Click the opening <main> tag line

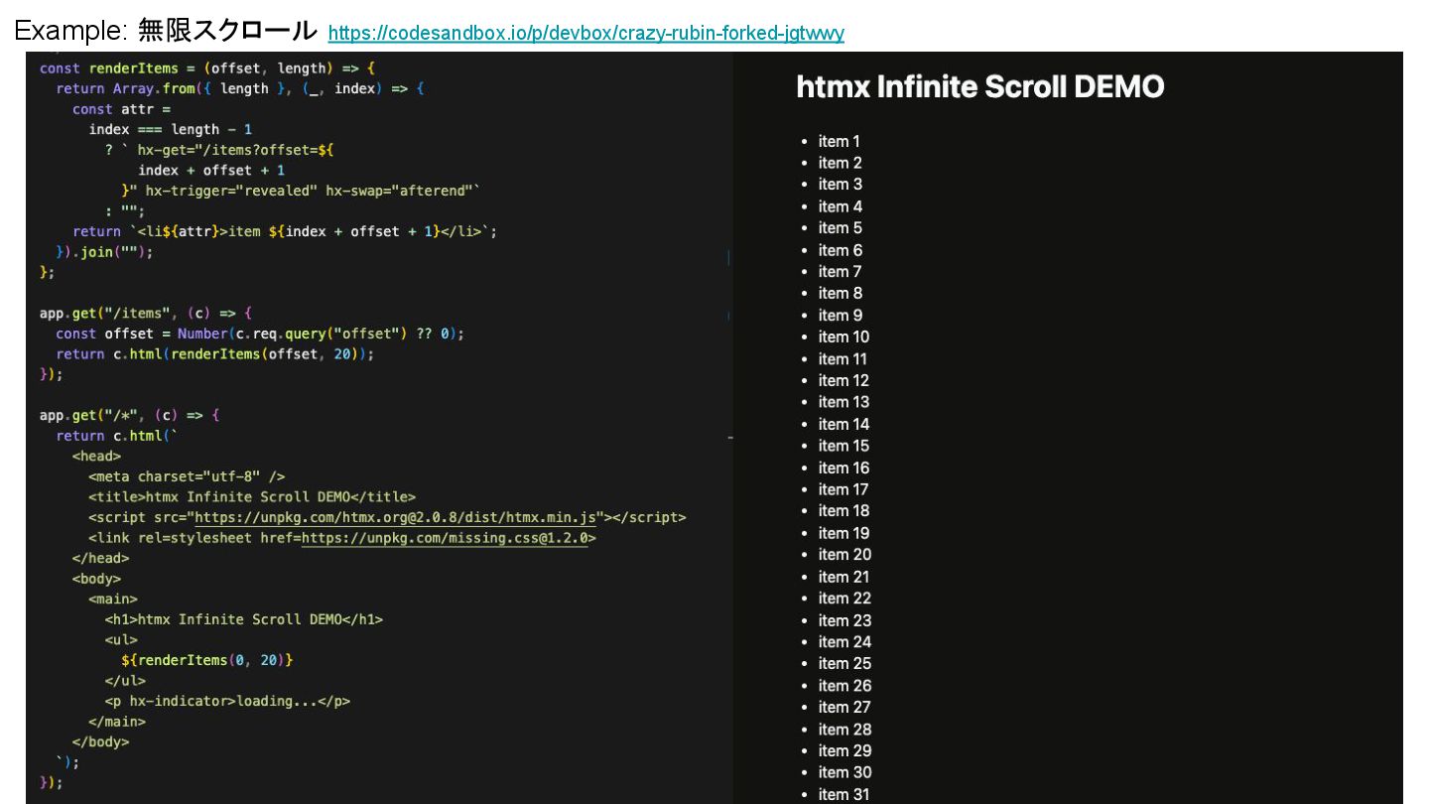pyautogui.click(x=113, y=600)
